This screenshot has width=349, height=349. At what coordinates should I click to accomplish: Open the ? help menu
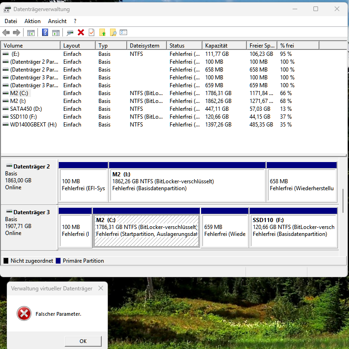75,21
